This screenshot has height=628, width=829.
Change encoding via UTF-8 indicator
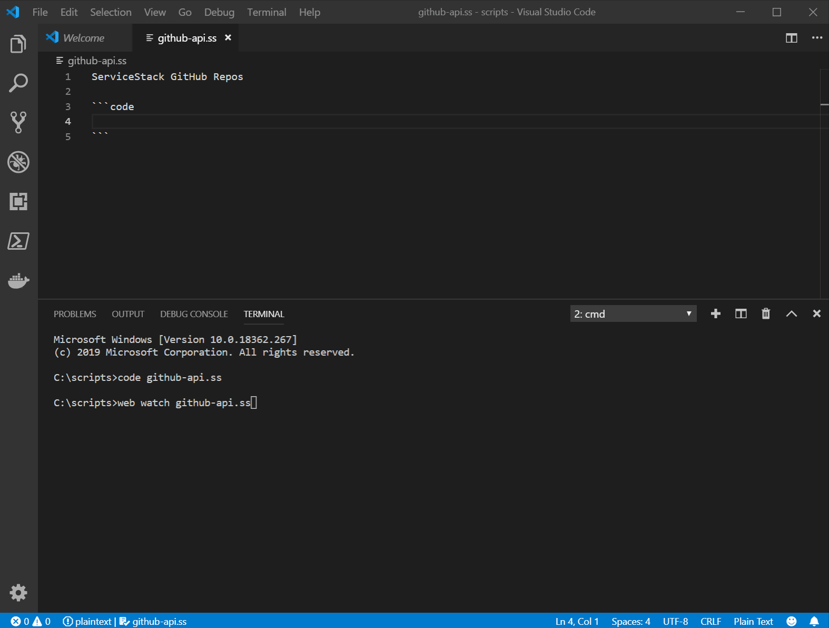point(676,621)
